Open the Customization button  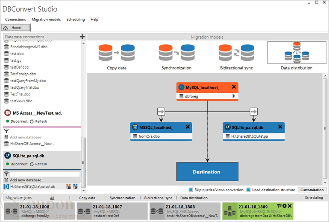click(x=312, y=190)
